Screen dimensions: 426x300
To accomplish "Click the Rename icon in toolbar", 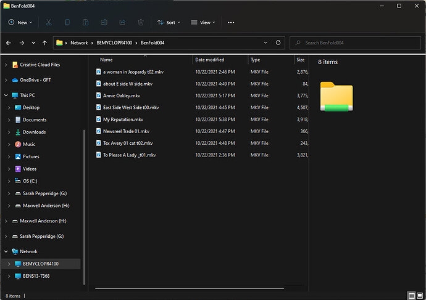I will tap(104, 22).
